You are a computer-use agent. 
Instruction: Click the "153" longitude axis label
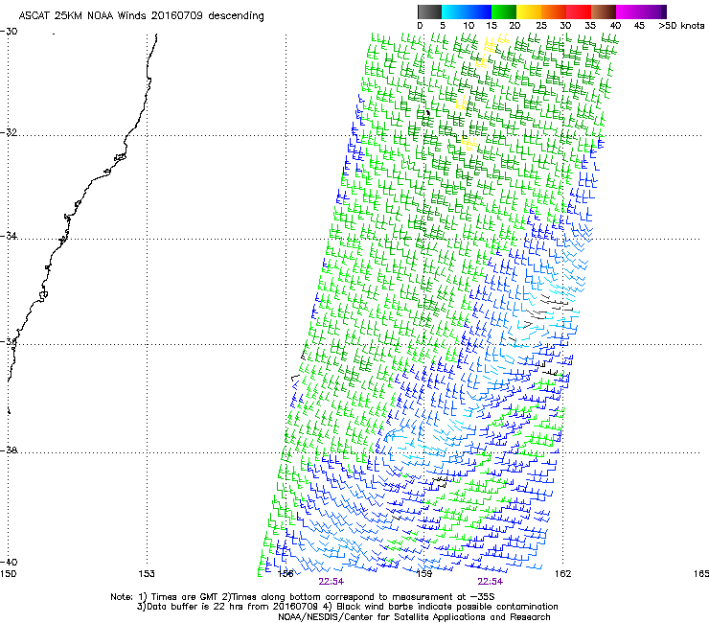coord(147,574)
